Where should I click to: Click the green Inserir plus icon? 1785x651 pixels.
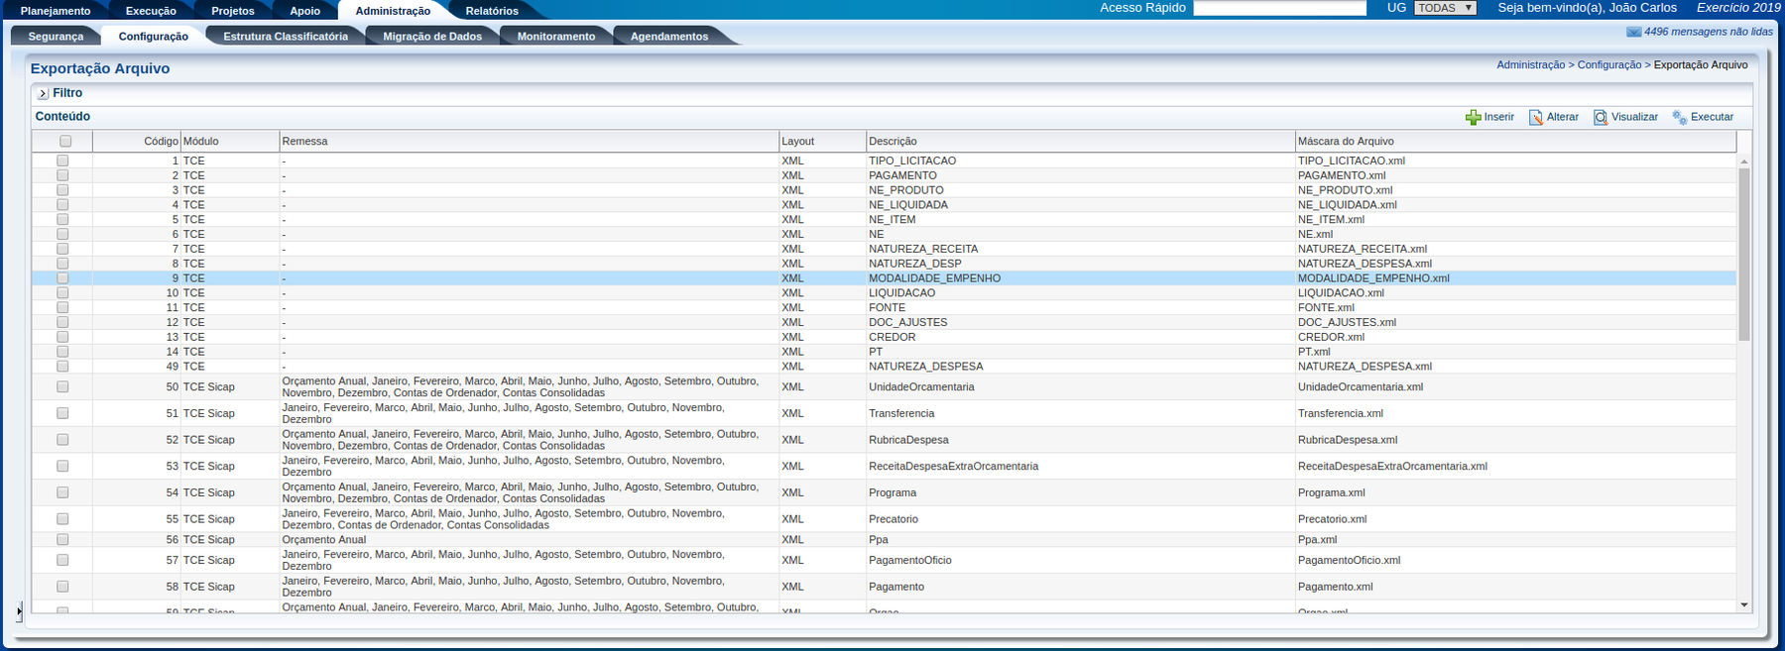[1473, 118]
